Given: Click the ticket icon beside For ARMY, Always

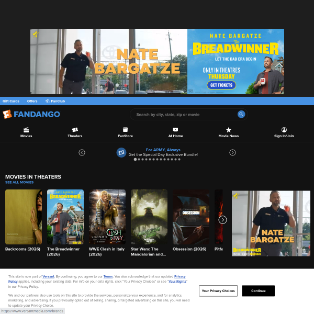Looking at the screenshot, I should (121, 153).
